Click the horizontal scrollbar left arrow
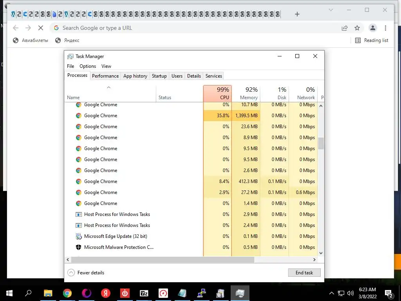401x301 pixels. [68, 259]
